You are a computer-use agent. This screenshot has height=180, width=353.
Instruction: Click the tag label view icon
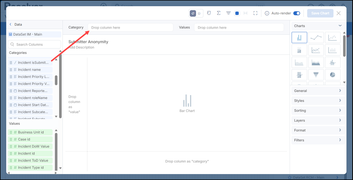click(193, 13)
